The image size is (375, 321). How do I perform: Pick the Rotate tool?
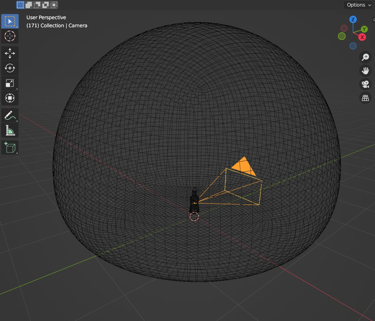pos(10,68)
